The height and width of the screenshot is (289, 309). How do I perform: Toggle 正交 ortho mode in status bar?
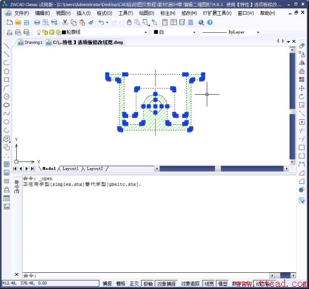tap(134, 283)
